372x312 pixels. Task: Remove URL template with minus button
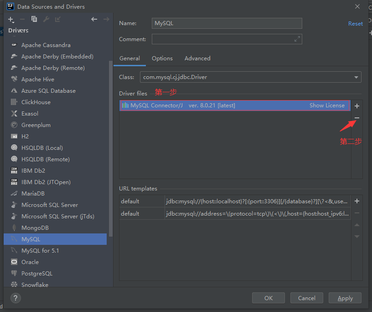357,213
